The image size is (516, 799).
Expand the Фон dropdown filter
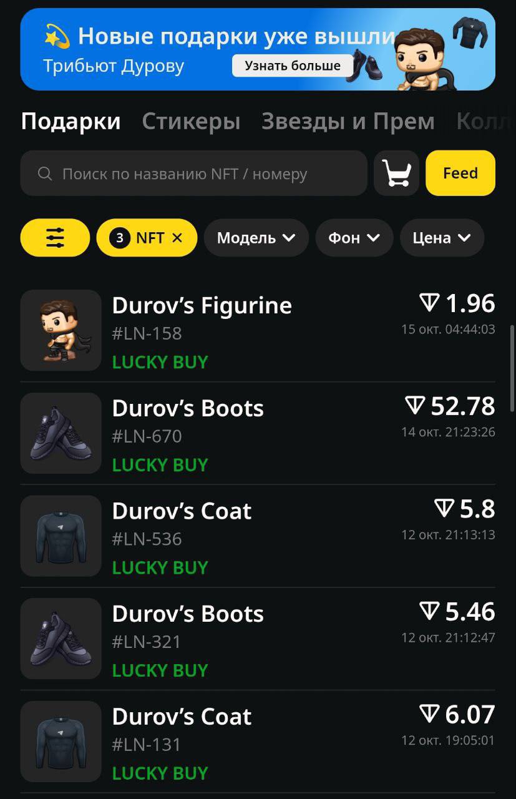354,238
